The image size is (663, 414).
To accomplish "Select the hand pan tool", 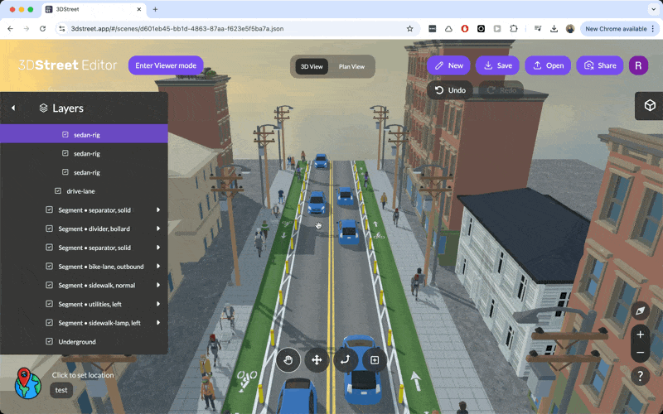I will coord(288,360).
